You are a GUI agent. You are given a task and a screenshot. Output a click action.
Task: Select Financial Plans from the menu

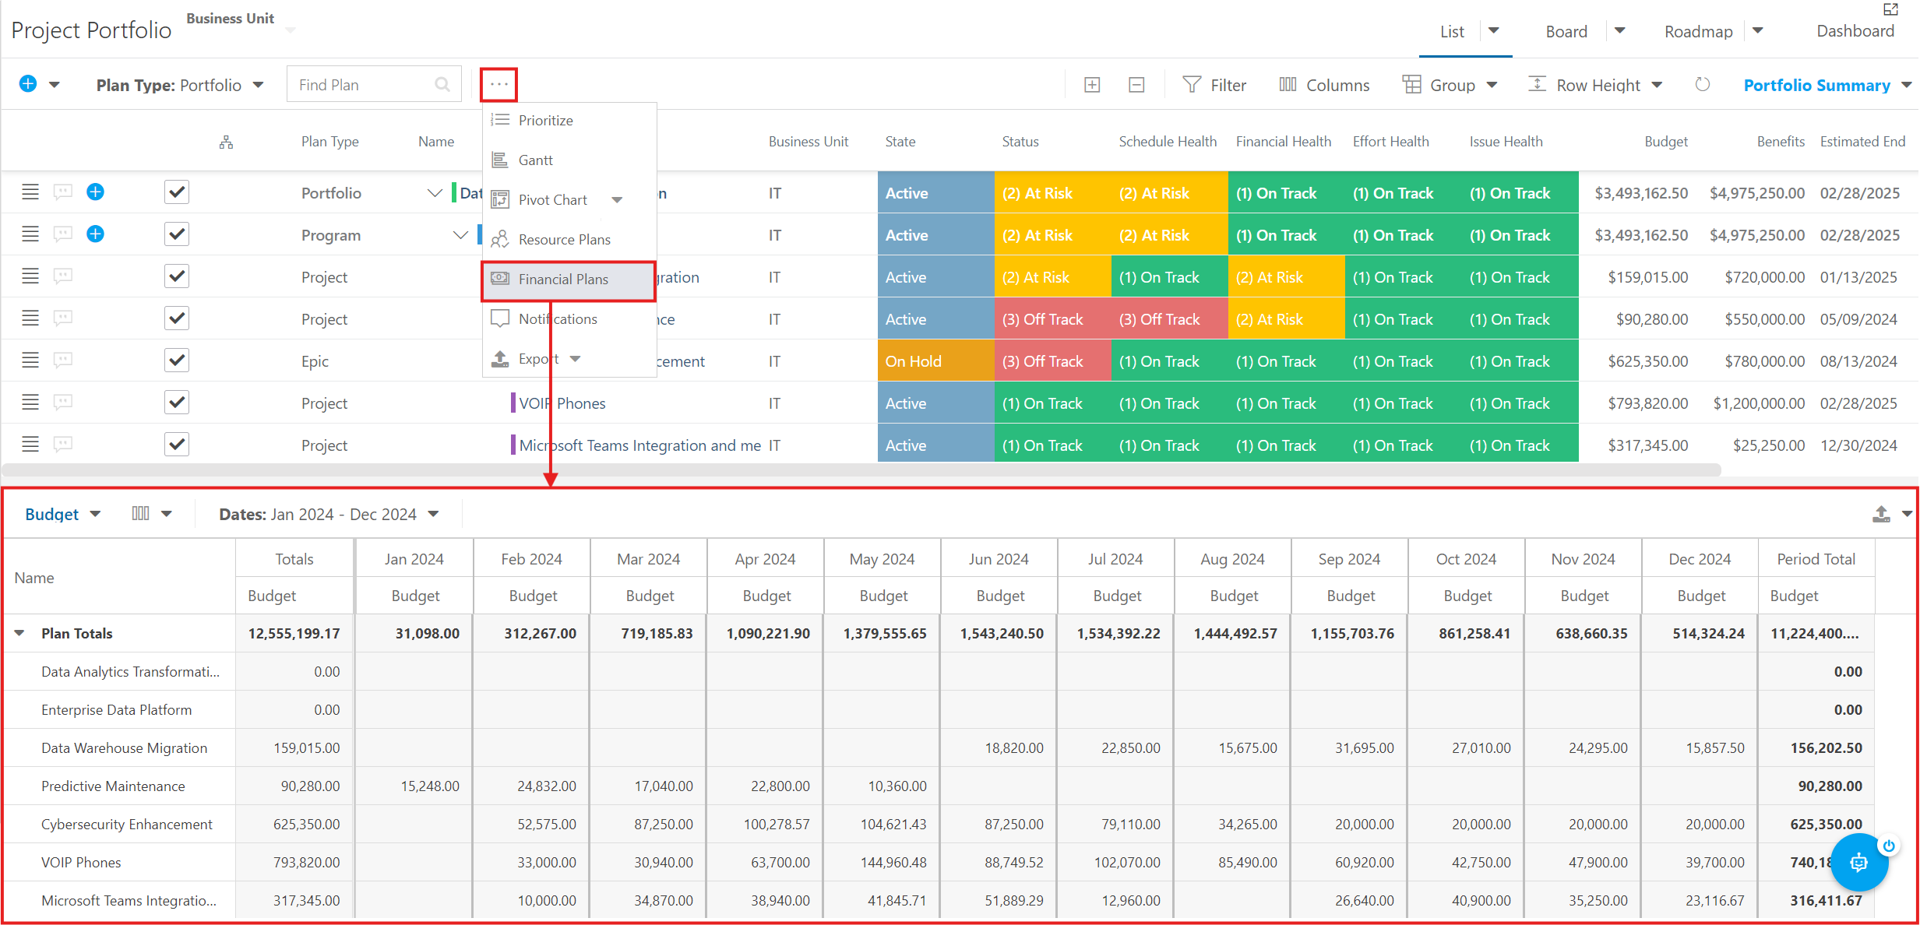point(569,280)
